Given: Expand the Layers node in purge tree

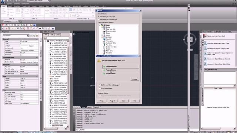Looking at the screenshot, I should click(x=102, y=35).
